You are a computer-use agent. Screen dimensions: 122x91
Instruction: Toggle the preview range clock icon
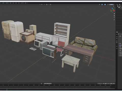tap(103, 84)
